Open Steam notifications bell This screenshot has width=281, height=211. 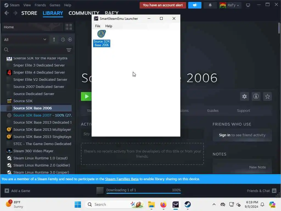[x=210, y=5]
